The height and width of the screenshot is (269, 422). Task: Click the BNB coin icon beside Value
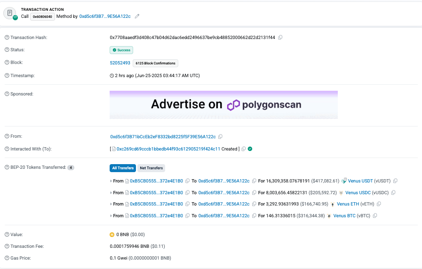[112, 235]
